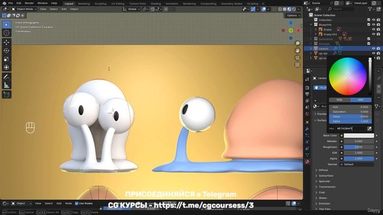Uncheck the Collection exclude checkbox

369,20
